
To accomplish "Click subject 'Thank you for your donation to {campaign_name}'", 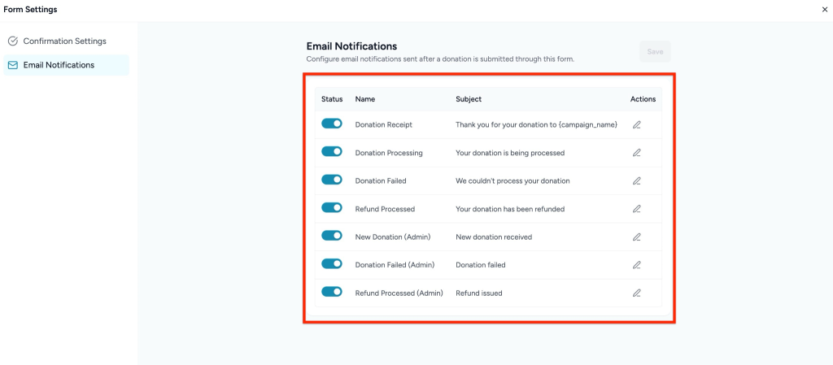I will 537,124.
